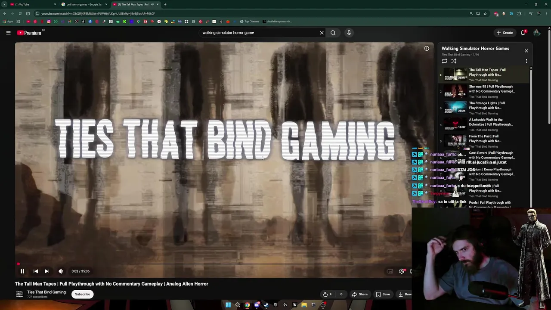Screen dimensions: 551x310
Task: Open playlist more options menu
Action: coord(526,61)
